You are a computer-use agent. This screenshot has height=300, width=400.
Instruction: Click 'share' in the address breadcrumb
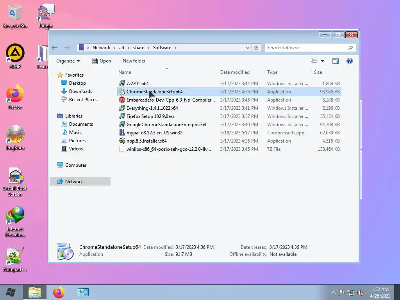(139, 48)
